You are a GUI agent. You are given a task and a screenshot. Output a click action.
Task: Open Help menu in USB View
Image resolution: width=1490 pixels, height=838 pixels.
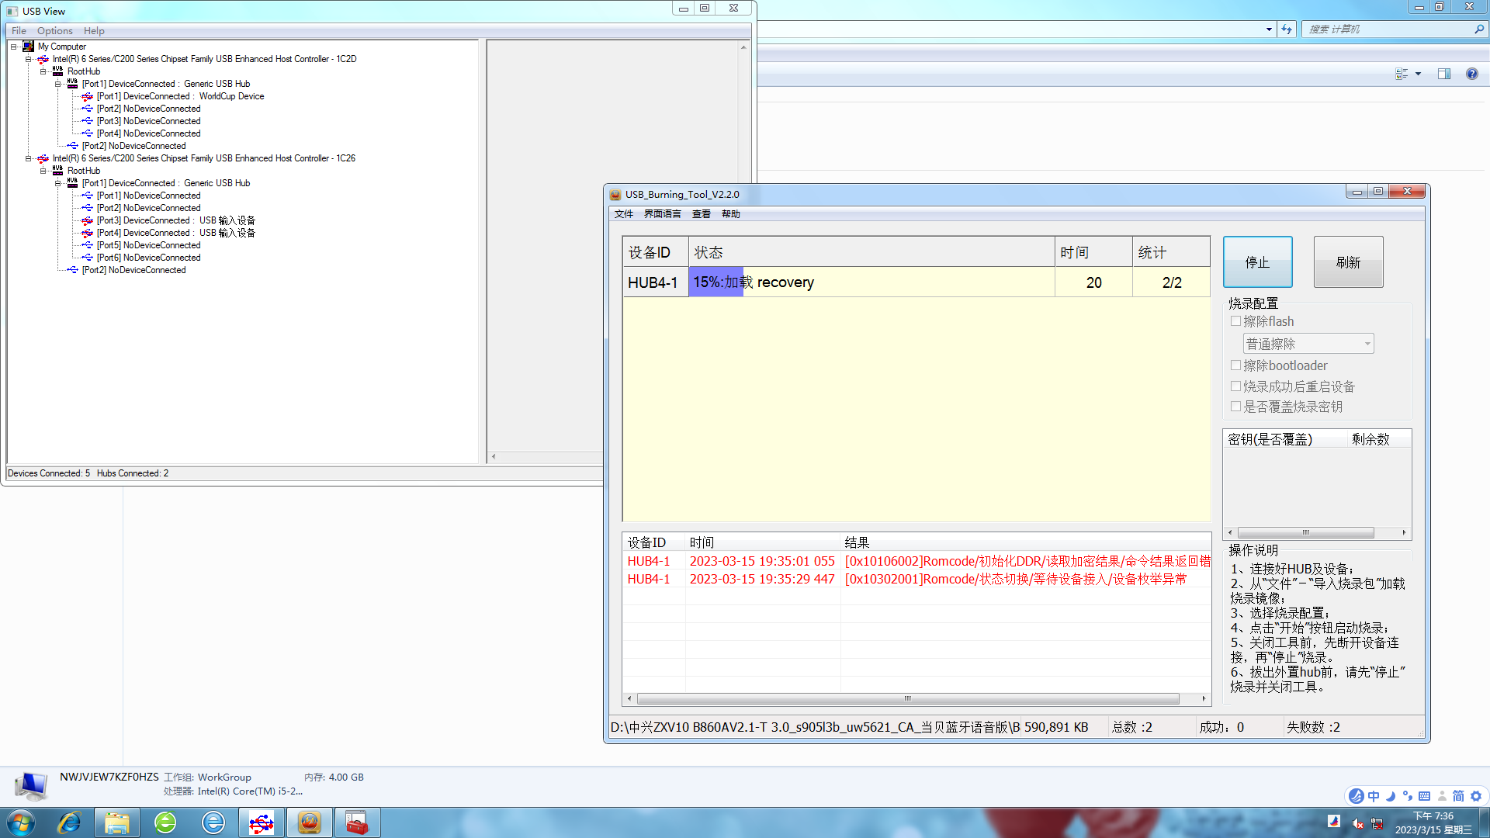[x=94, y=31]
